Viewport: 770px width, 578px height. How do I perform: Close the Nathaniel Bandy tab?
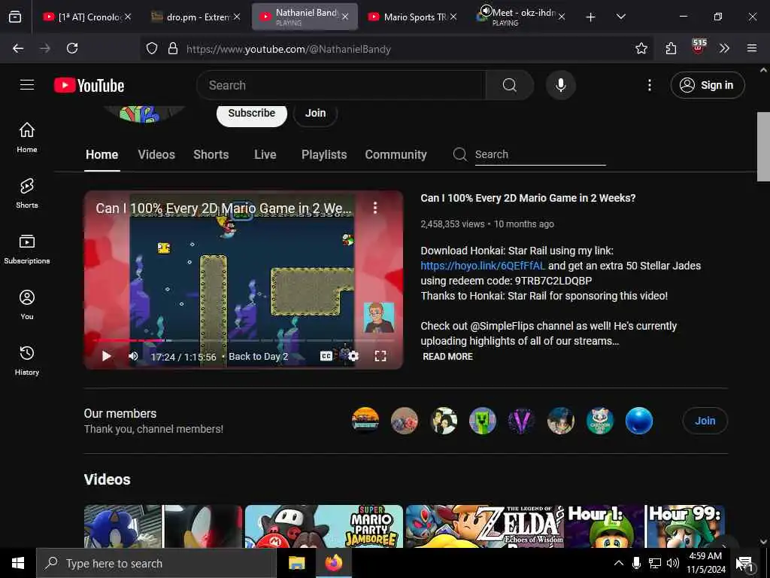pos(345,17)
